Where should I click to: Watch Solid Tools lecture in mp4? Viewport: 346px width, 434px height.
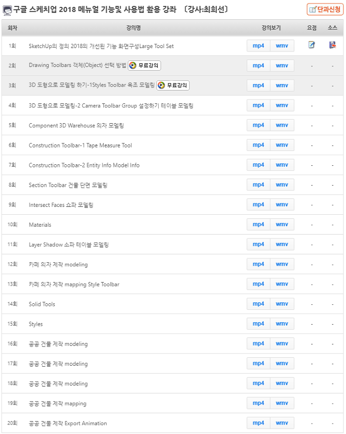259,304
